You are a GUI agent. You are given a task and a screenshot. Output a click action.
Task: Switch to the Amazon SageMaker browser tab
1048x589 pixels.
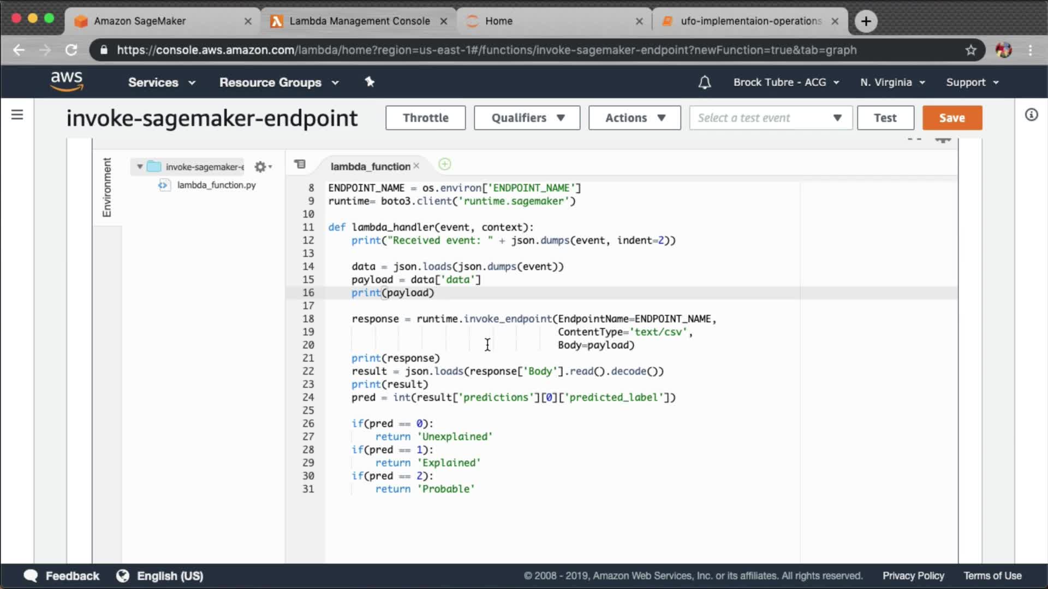pyautogui.click(x=140, y=21)
